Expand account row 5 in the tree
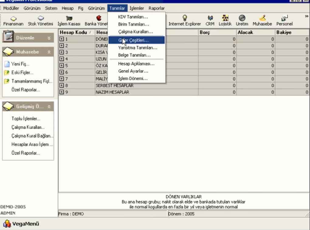Image resolution: width=310 pixels, height=230 pixels. 62,65
